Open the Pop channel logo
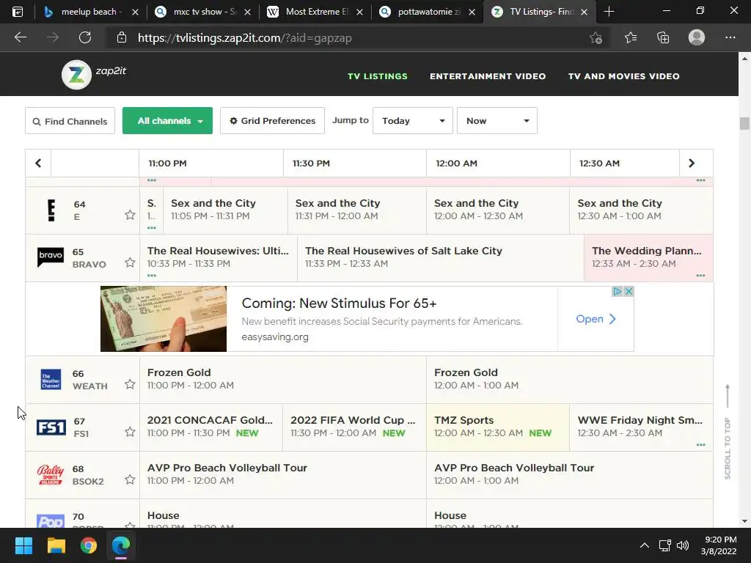 tap(51, 521)
